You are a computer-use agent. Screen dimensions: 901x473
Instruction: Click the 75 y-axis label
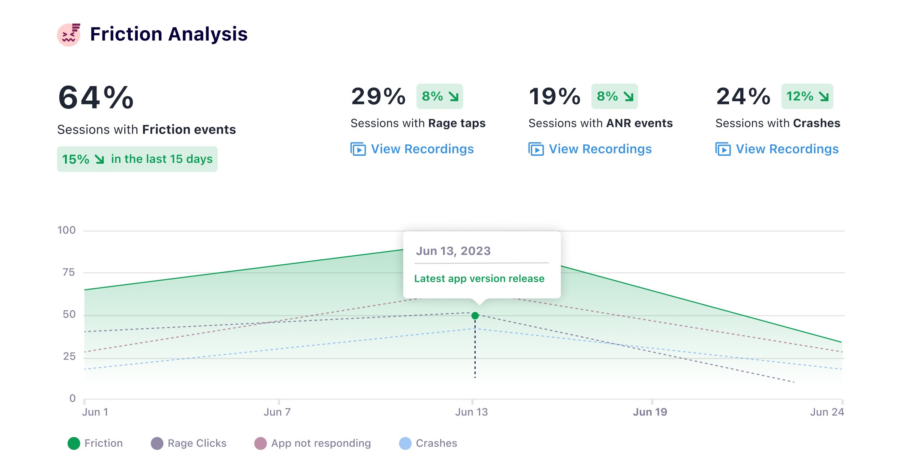pos(69,272)
